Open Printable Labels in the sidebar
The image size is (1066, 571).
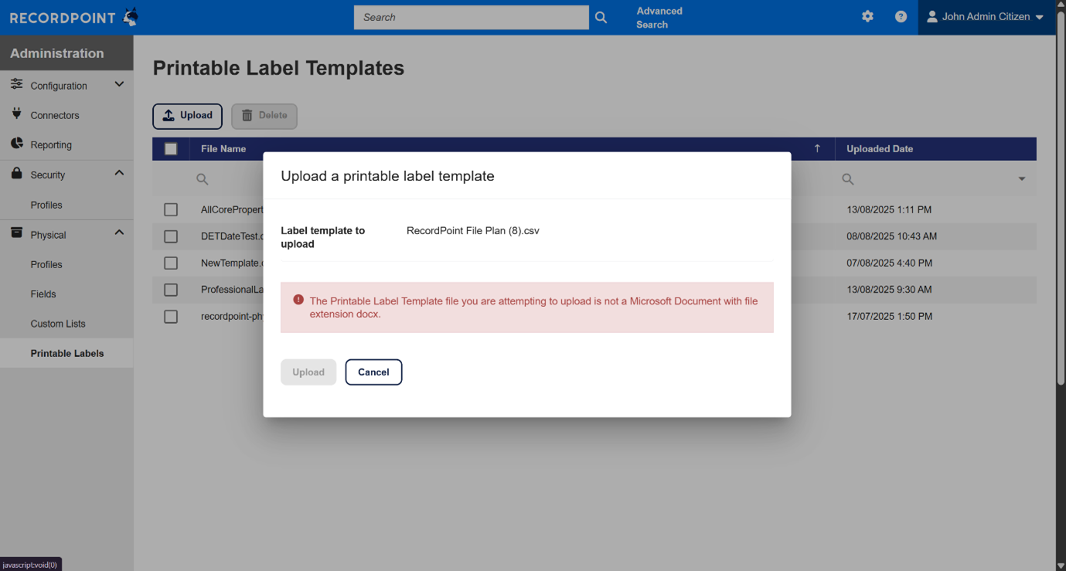67,353
